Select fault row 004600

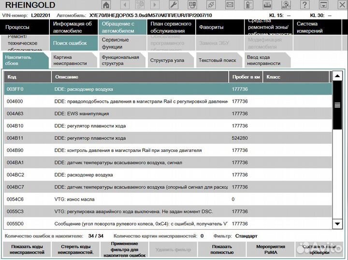coord(168,101)
